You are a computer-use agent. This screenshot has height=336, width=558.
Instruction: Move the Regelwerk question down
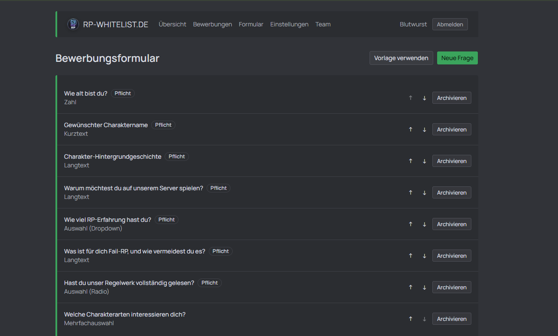[425, 287]
